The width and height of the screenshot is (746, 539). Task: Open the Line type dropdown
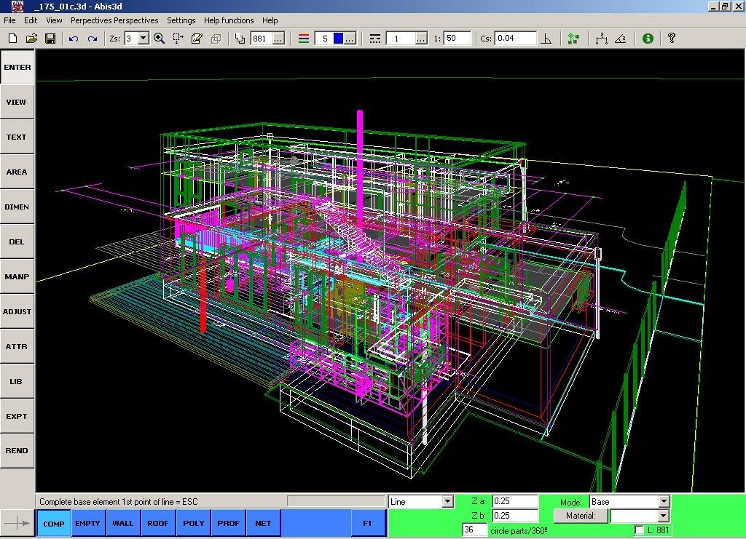coord(447,501)
